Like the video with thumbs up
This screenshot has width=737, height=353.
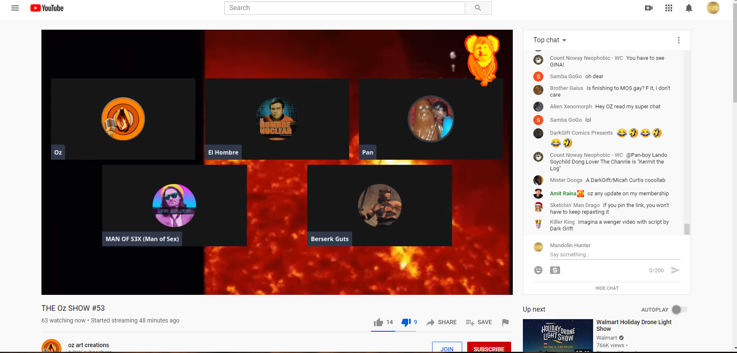(x=379, y=322)
